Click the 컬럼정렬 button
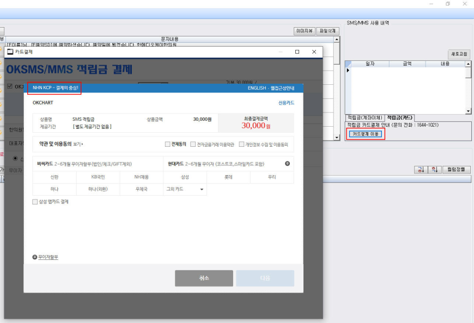The height and width of the screenshot is (323, 474). (457, 170)
